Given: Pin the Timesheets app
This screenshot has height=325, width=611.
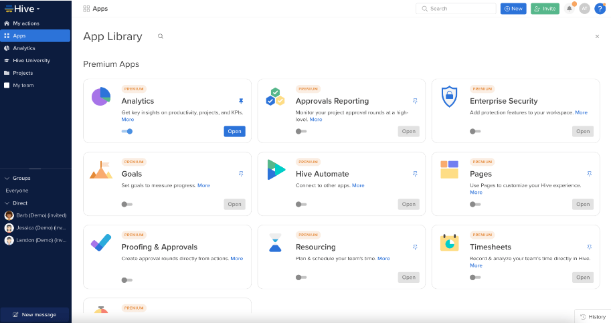Looking at the screenshot, I should coord(589,247).
